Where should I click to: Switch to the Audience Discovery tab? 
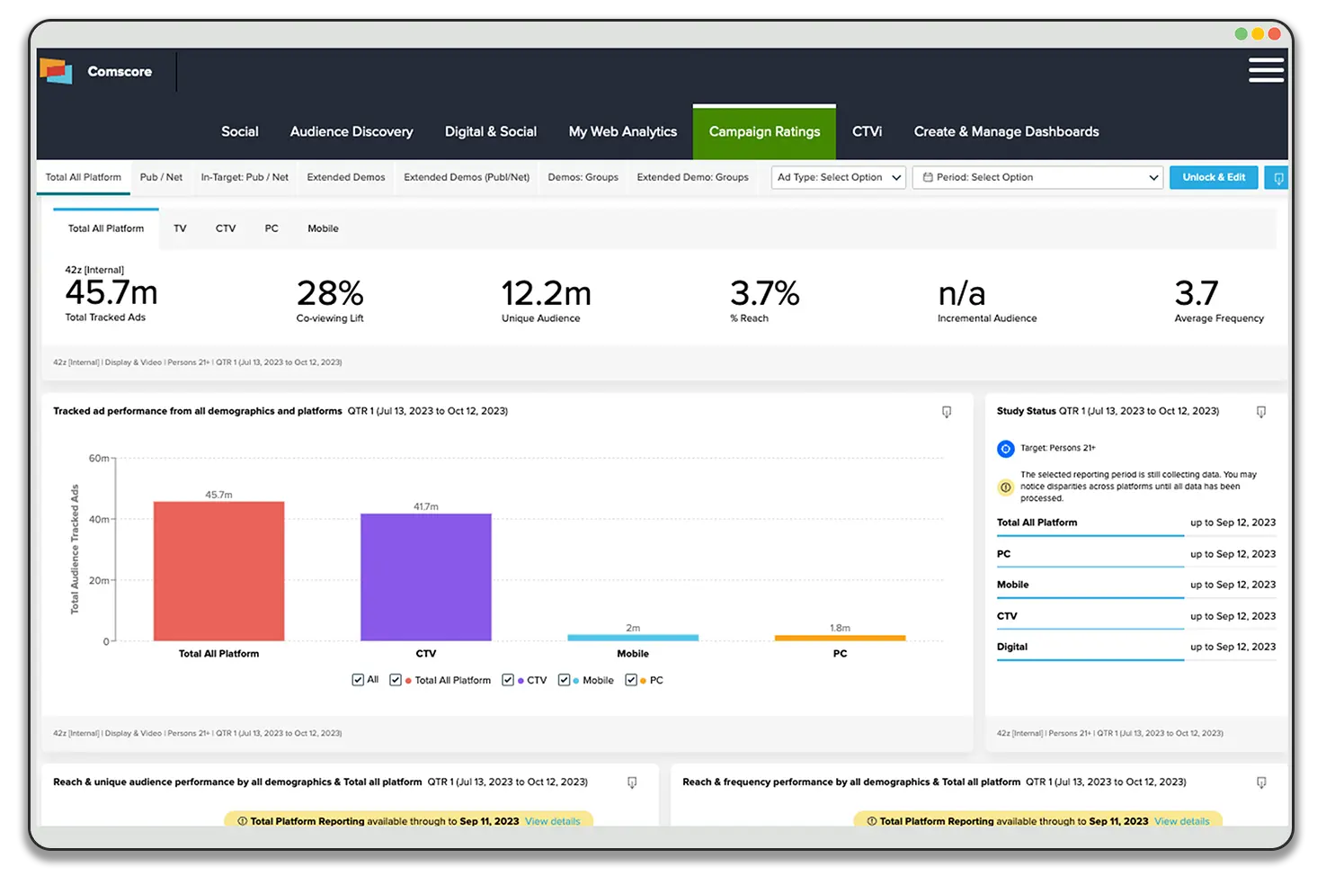click(x=352, y=131)
